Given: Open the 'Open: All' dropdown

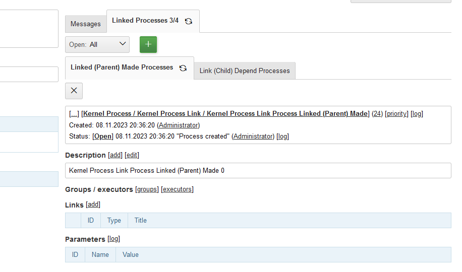Looking at the screenshot, I should [97, 44].
